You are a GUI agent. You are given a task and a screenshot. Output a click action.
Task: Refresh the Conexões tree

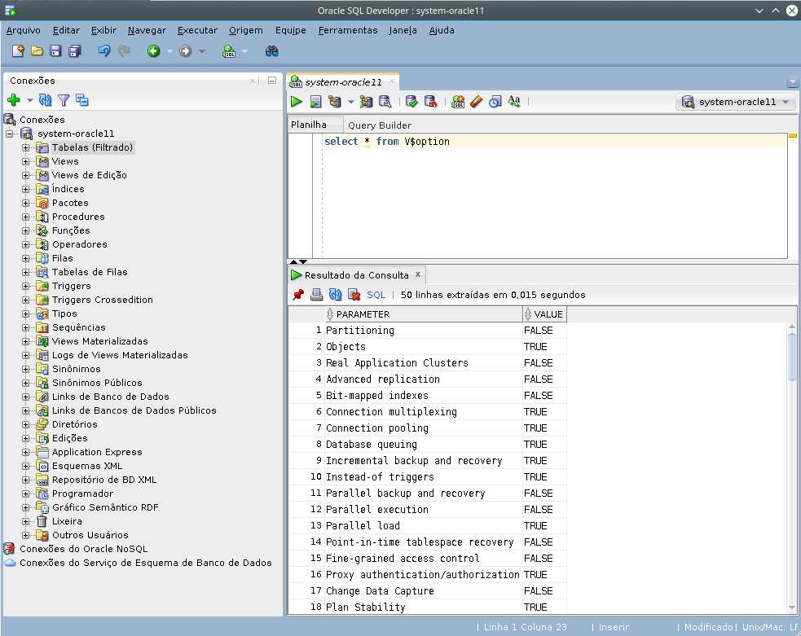coord(46,100)
